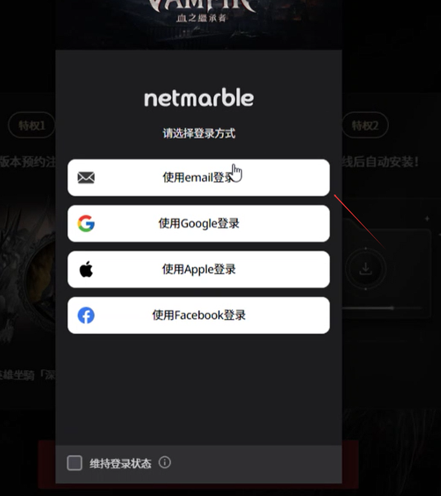
Task: Open the info icon beside 维持登录状态
Action: click(x=164, y=462)
